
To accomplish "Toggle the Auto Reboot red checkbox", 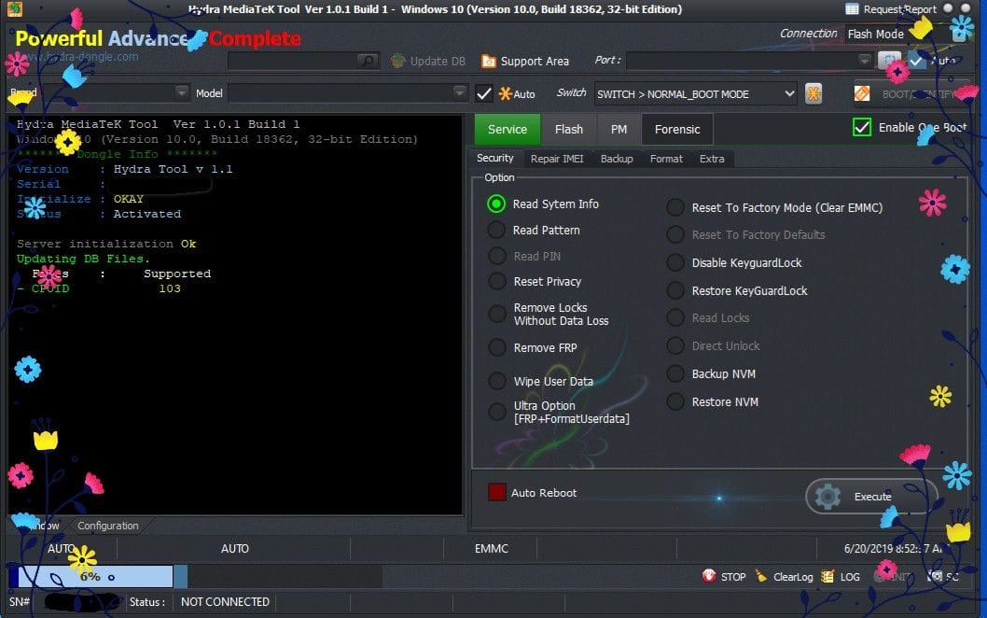I will click(x=496, y=492).
